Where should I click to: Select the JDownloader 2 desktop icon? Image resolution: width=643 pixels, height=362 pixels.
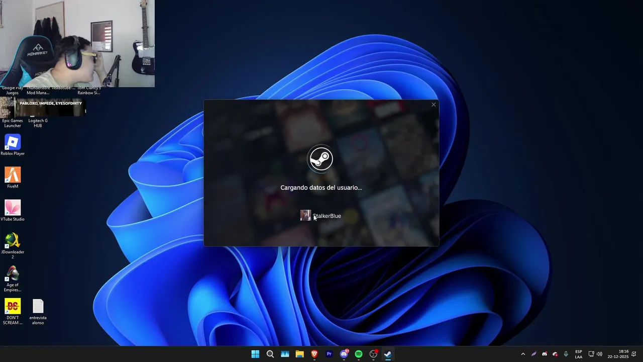click(x=13, y=246)
